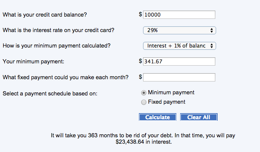Choose the Fixed payment radio button
The width and height of the screenshot is (260, 152).
[143, 102]
